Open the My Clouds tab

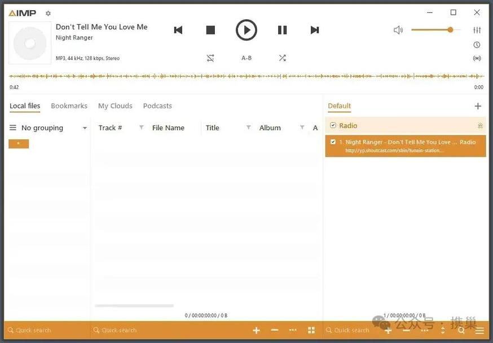tap(115, 106)
